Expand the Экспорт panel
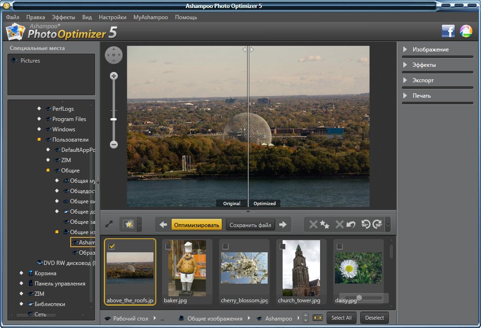Image resolution: width=481 pixels, height=328 pixels. (423, 80)
